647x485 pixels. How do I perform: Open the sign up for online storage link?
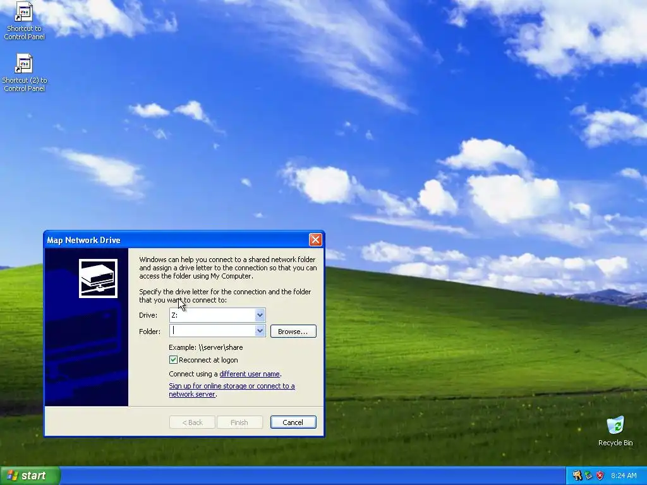click(x=232, y=390)
